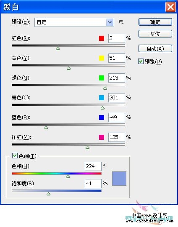Click the 自动(A) auto button
The height and width of the screenshot is (227, 178).
[155, 48]
